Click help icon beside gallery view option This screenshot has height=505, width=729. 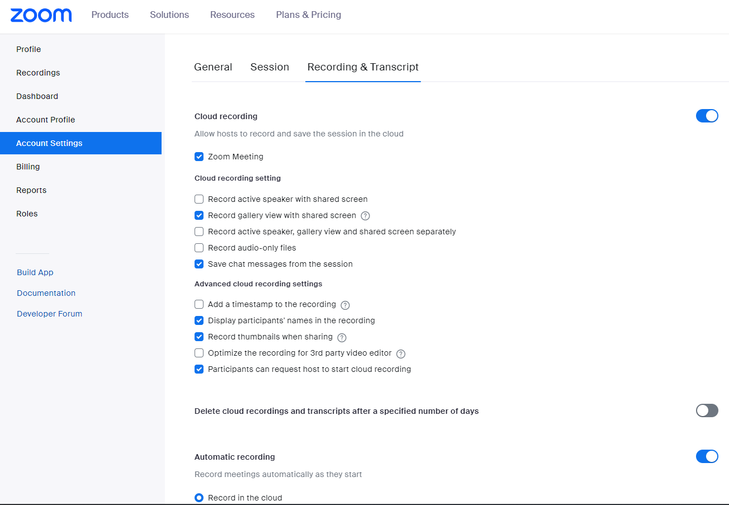point(366,216)
